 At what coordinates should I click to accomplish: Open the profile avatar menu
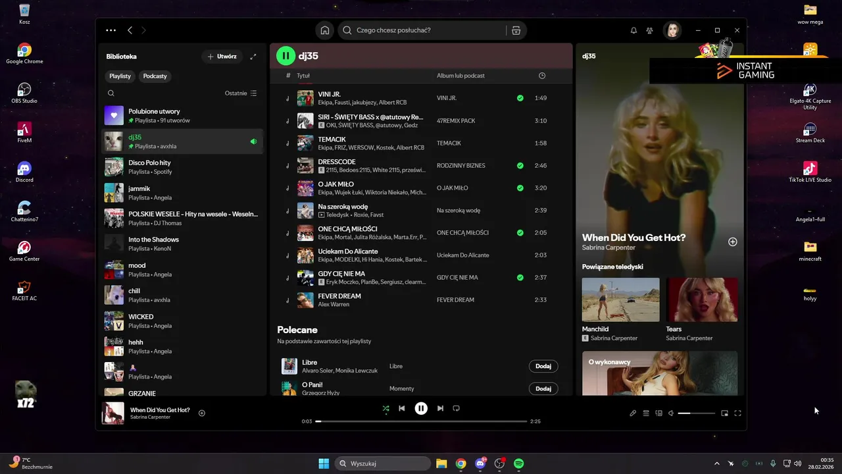[x=672, y=30]
